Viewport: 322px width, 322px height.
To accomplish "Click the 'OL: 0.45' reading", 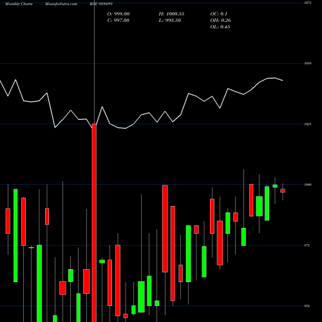I will [220, 27].
